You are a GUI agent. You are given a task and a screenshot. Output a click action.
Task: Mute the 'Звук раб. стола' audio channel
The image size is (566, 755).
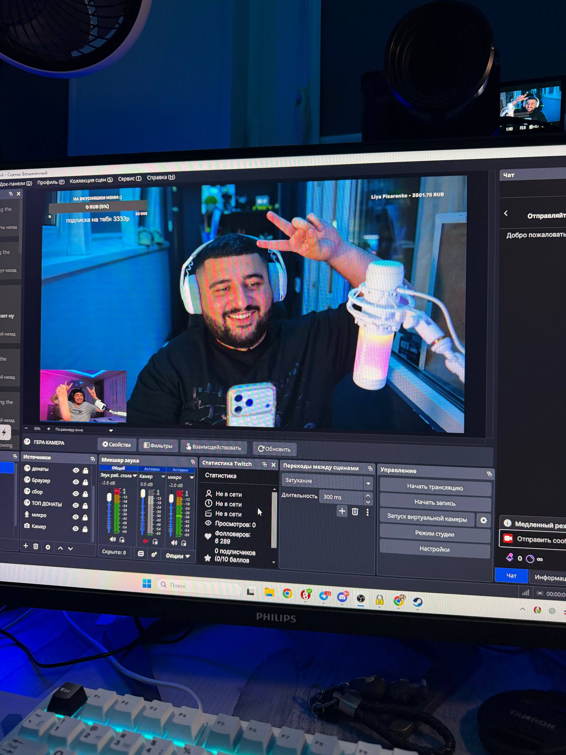pyautogui.click(x=113, y=539)
